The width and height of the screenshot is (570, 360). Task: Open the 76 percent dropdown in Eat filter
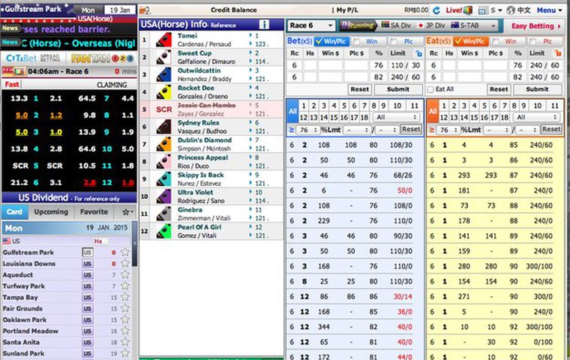pos(448,130)
